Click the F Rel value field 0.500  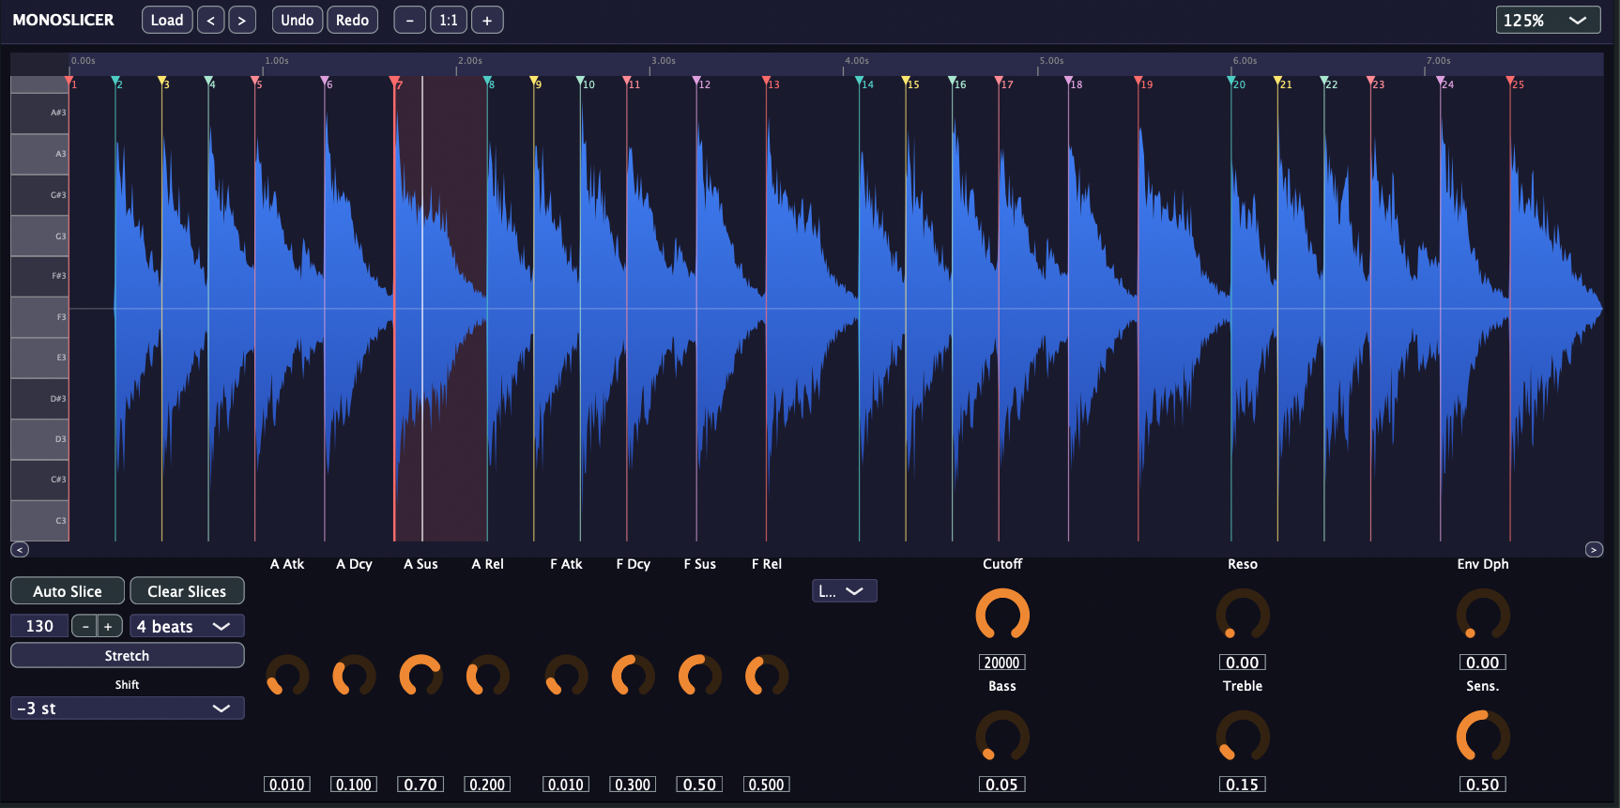[x=766, y=785]
